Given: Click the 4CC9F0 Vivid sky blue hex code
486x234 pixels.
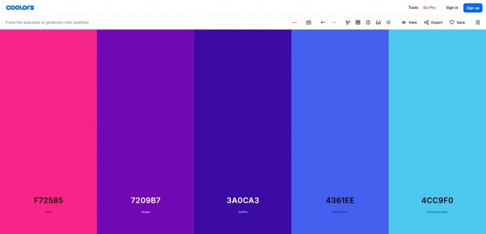Looking at the screenshot, I should coord(437,200).
